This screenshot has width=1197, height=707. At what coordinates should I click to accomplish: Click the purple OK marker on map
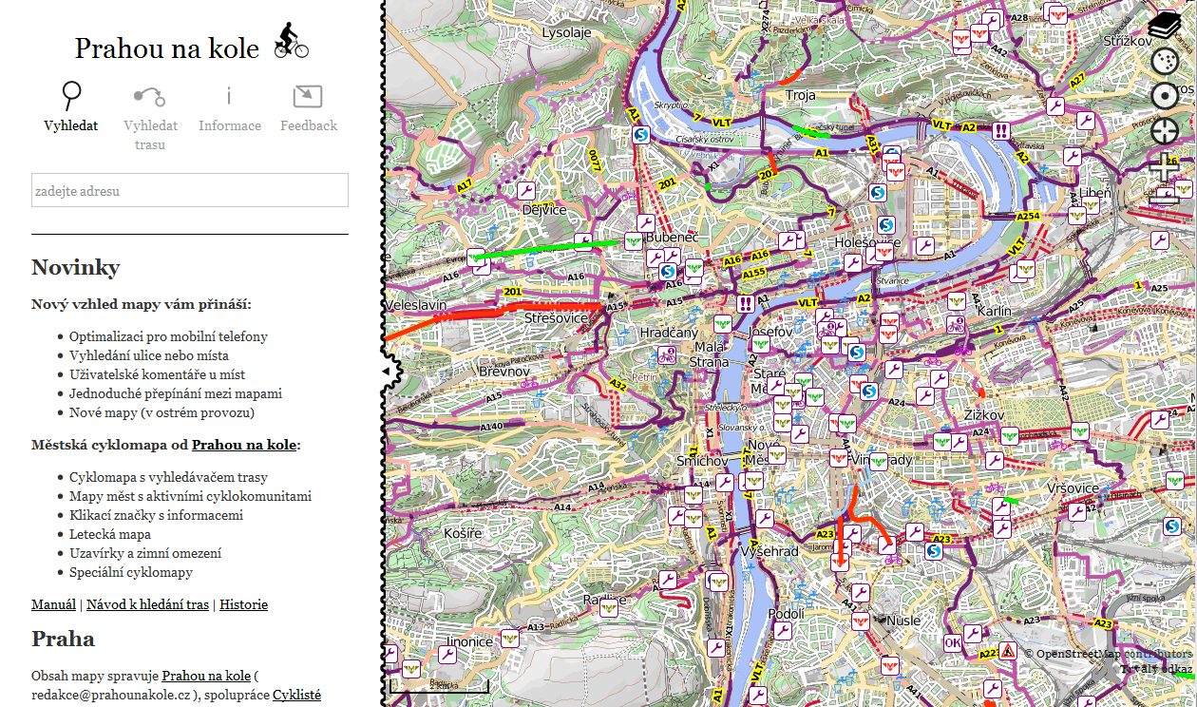coord(953,642)
